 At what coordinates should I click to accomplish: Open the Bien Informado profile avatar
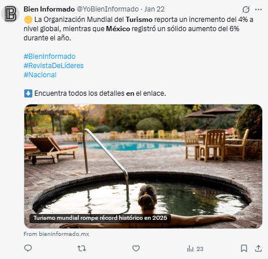[x=10, y=14]
